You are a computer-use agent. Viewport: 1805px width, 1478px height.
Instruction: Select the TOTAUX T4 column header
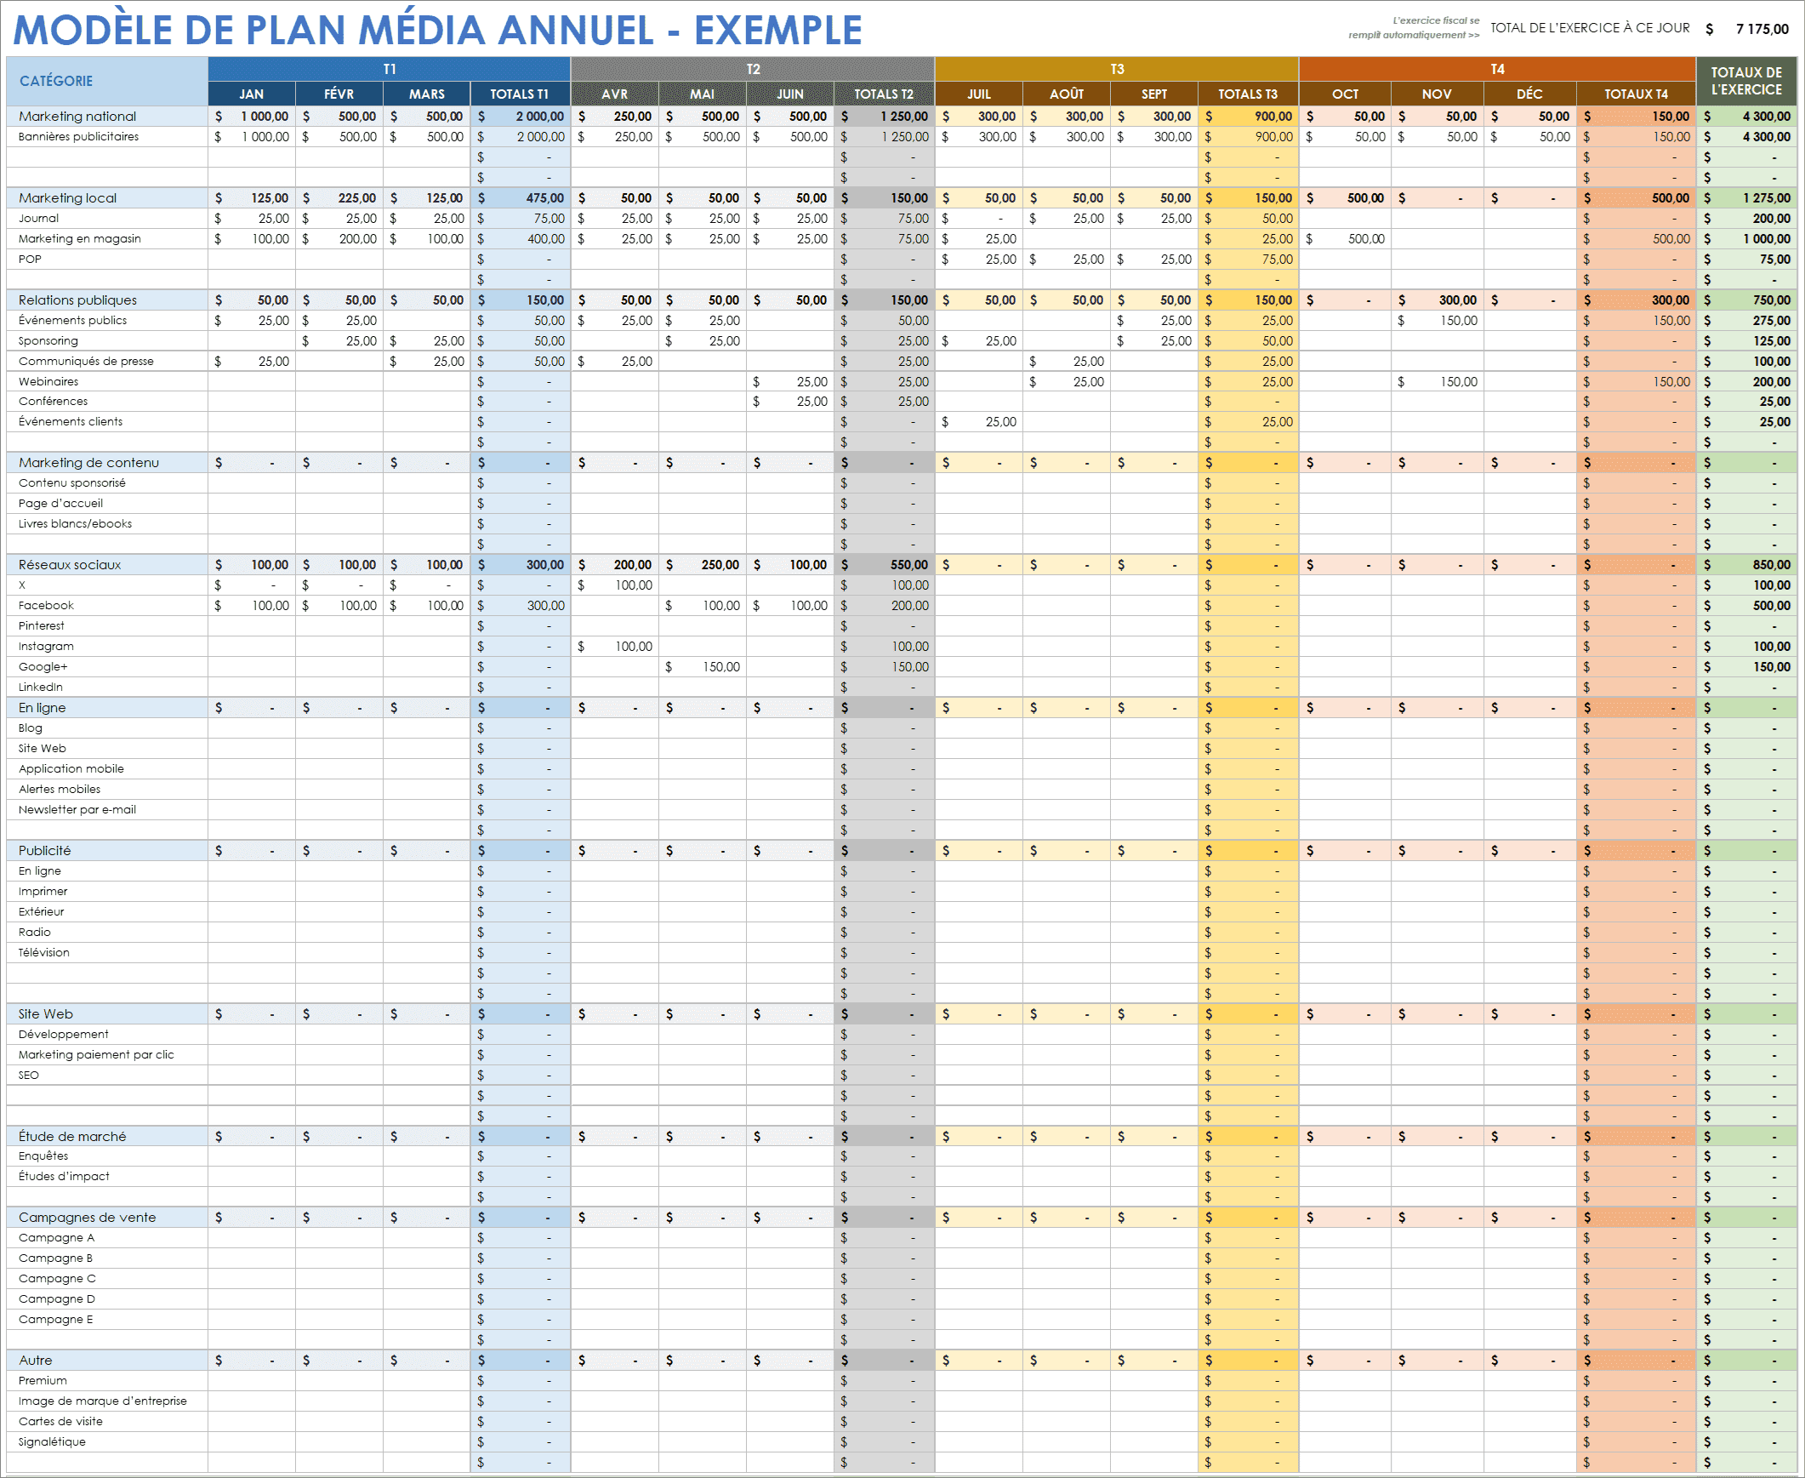(x=1636, y=94)
